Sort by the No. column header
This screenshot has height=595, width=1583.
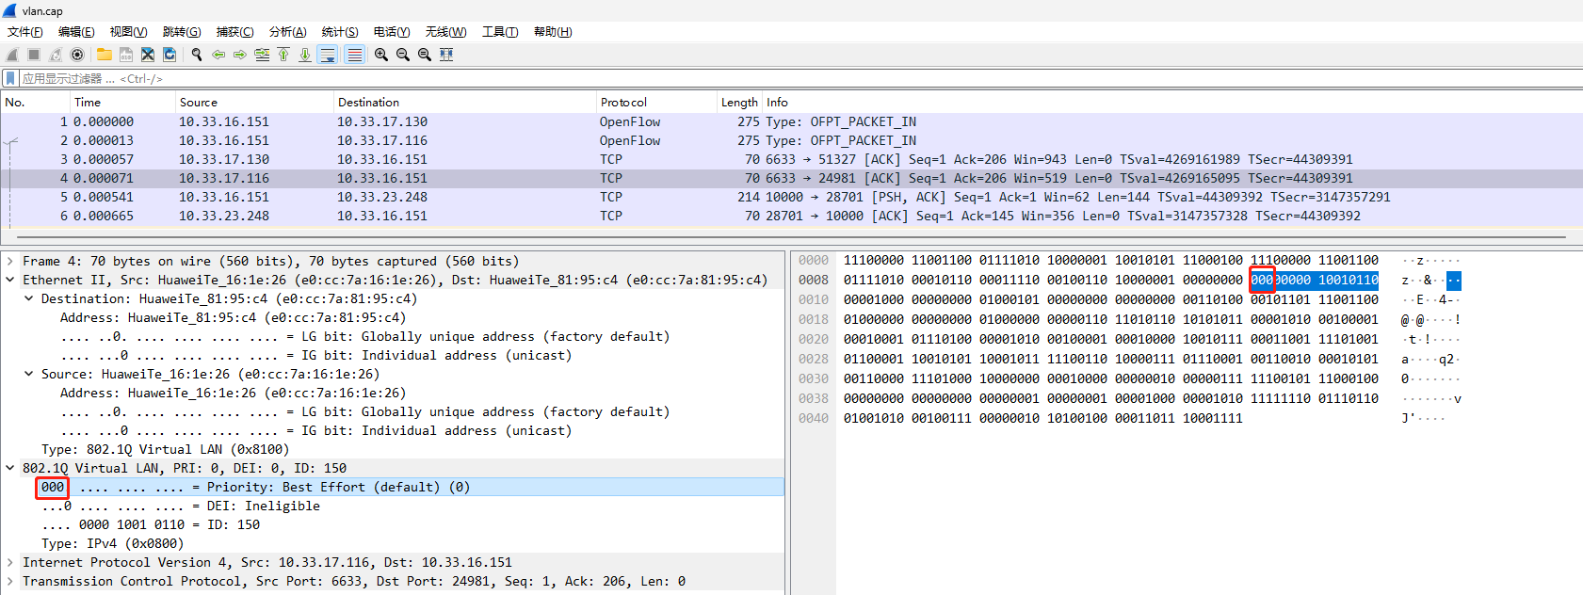36,102
